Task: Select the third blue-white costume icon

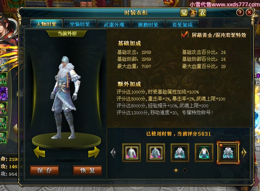Action: pos(180,153)
